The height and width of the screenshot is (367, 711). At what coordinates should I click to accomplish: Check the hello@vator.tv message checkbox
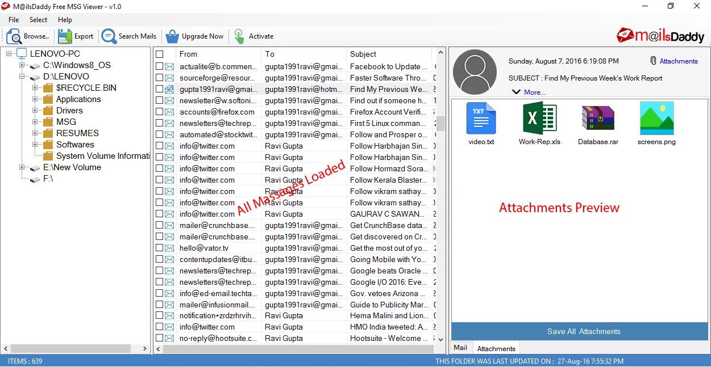[x=160, y=248]
